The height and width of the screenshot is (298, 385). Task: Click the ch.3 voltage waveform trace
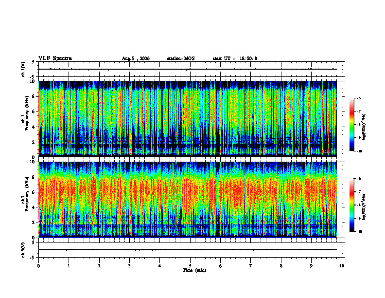point(188,250)
